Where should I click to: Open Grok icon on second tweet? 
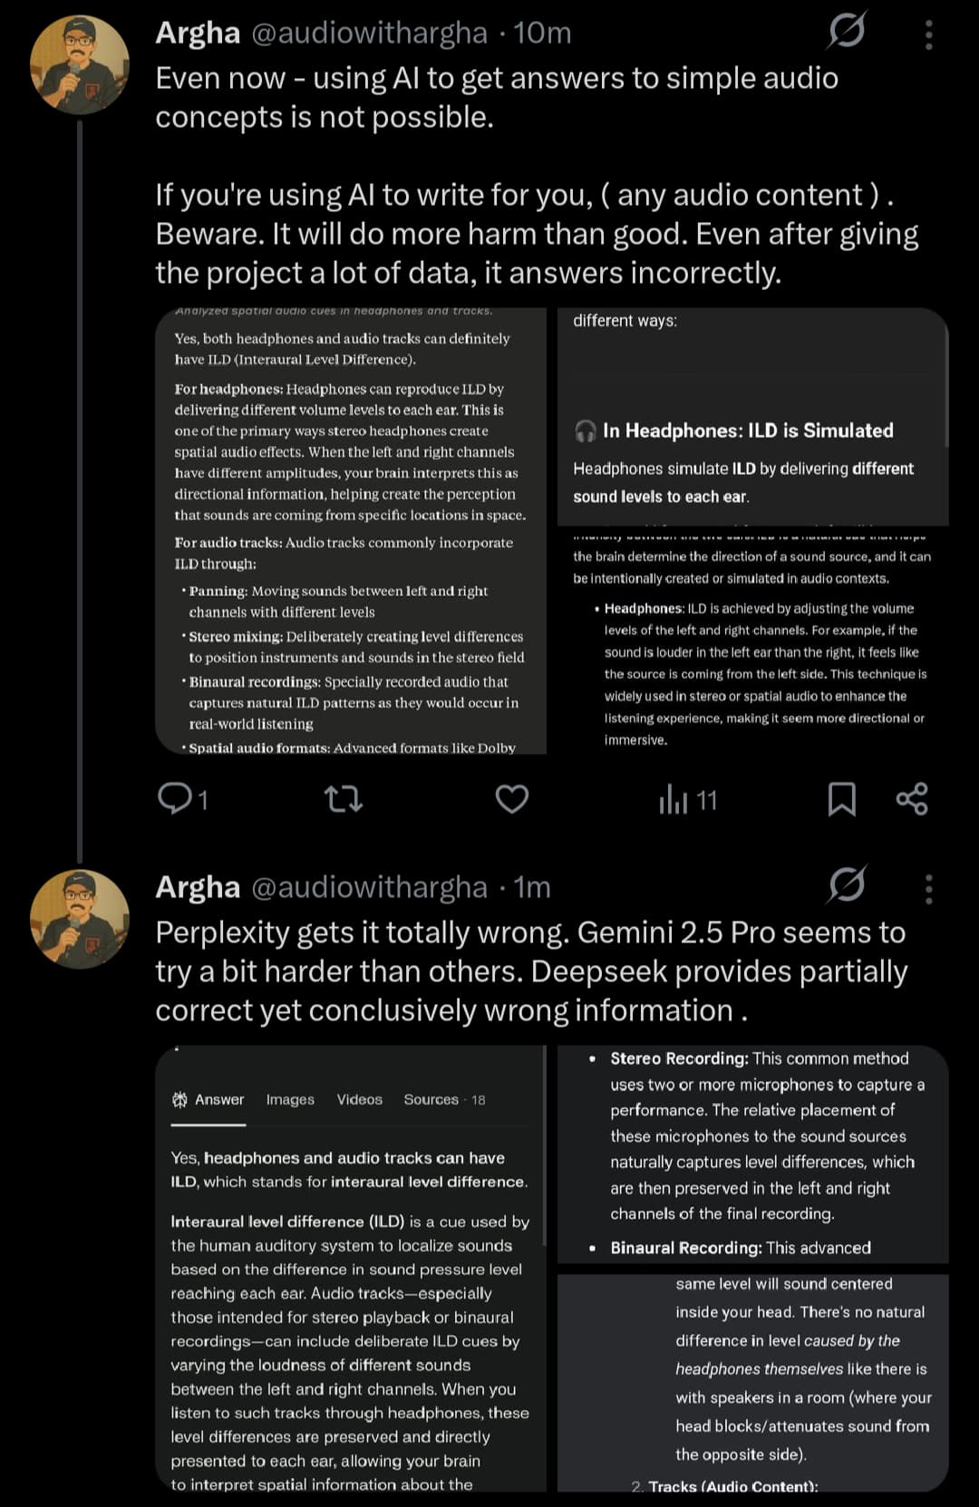(847, 885)
